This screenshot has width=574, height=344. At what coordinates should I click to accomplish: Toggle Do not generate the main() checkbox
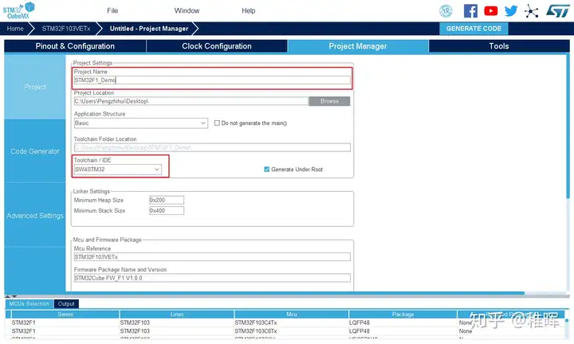pos(217,123)
